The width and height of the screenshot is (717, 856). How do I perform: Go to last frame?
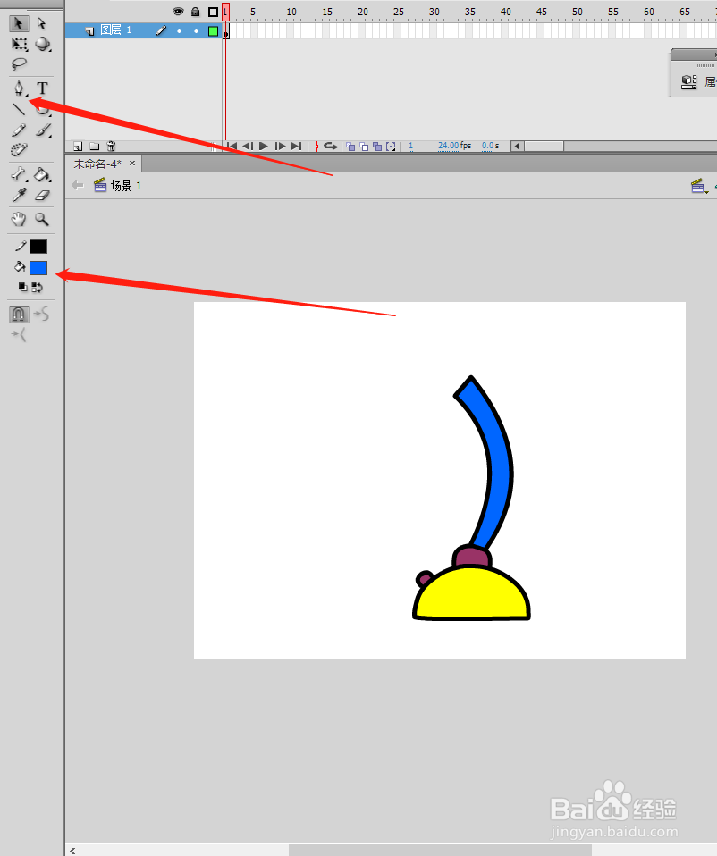pos(296,146)
